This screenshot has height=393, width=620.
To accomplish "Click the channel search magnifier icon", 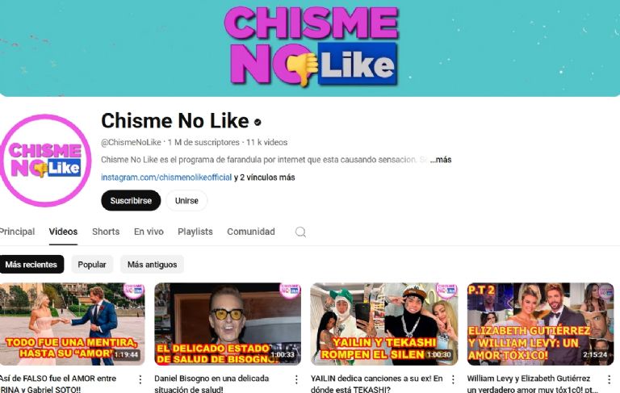I will coord(300,232).
